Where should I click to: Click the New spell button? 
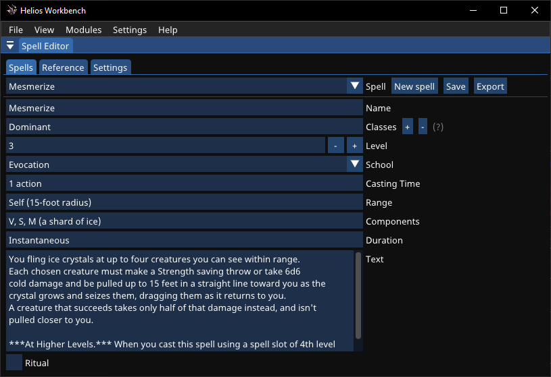tap(414, 86)
